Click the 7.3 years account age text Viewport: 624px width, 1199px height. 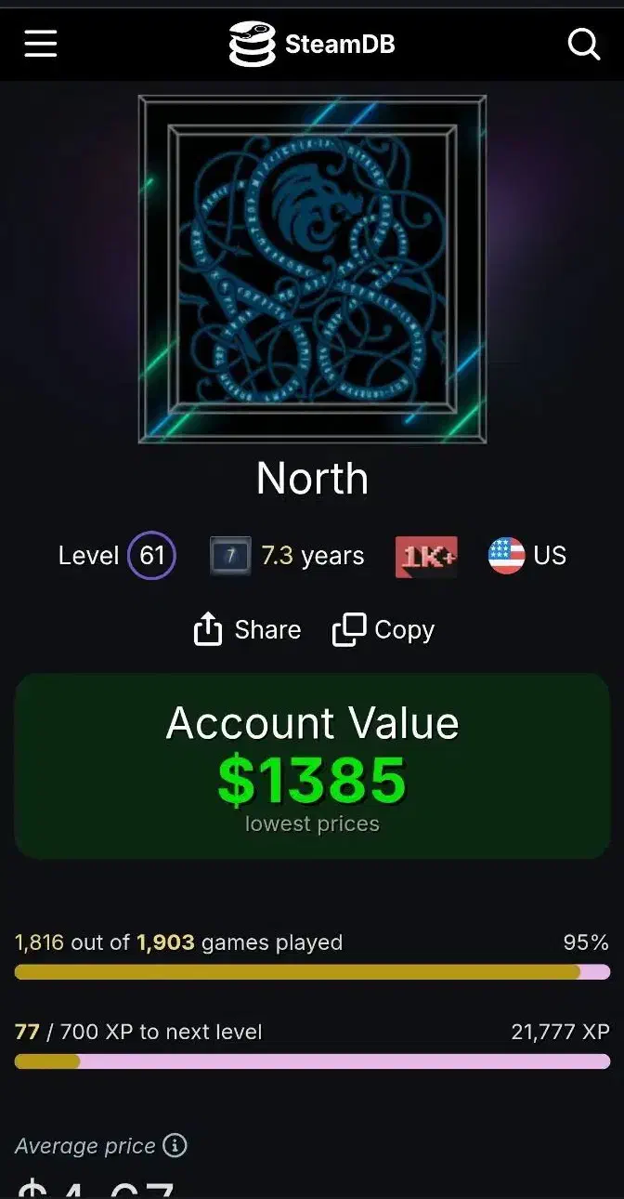tap(313, 556)
